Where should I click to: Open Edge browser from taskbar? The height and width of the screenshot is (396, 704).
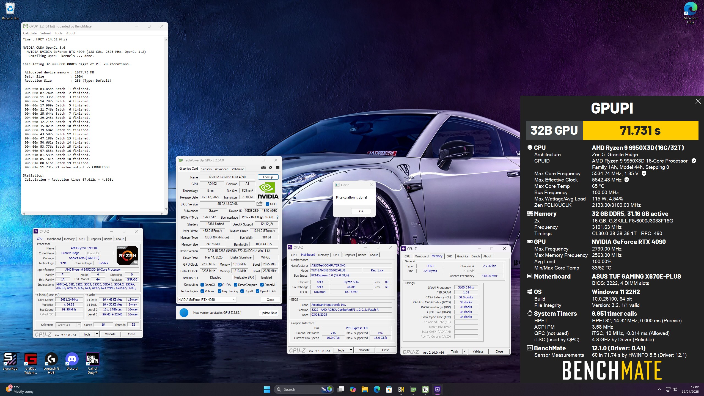(x=377, y=389)
